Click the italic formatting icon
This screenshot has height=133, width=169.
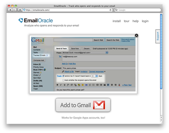(61, 85)
